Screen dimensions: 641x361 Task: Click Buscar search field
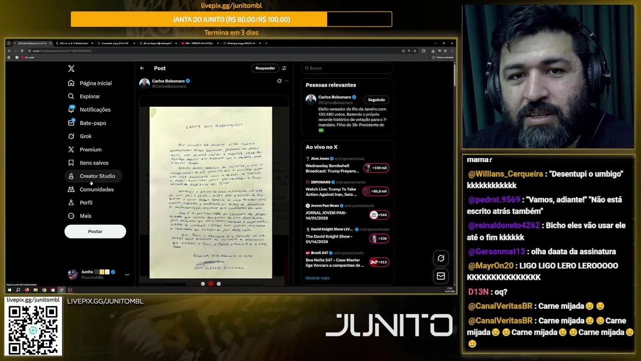point(348,68)
